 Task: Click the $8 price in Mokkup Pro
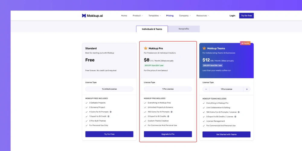[x=146, y=60]
